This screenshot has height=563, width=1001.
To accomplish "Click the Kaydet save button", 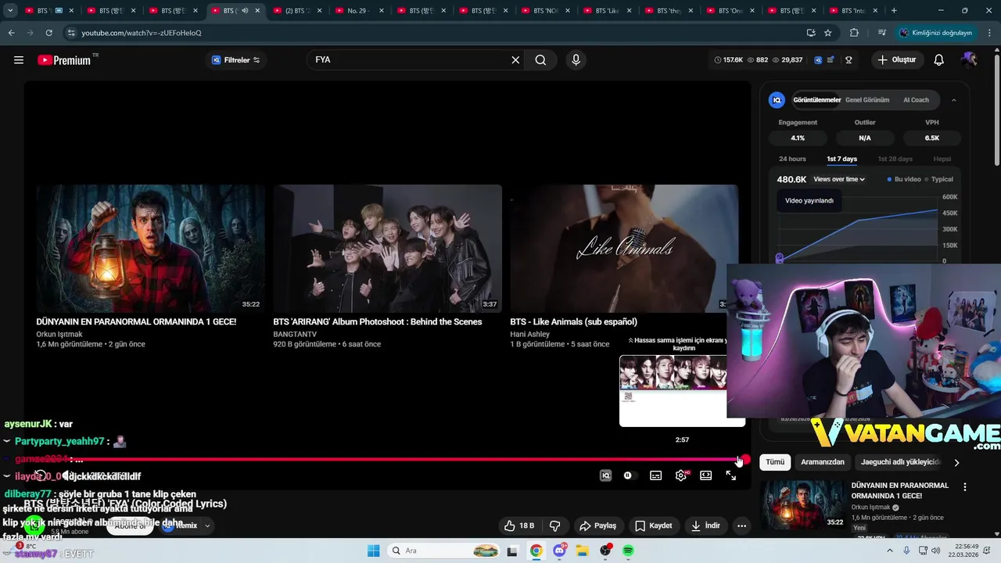I will [x=653, y=525].
